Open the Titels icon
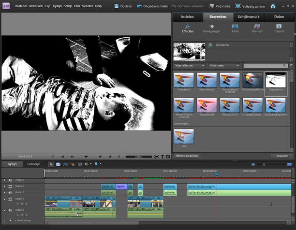Screen dimensions: 296x230 (x=235, y=28)
